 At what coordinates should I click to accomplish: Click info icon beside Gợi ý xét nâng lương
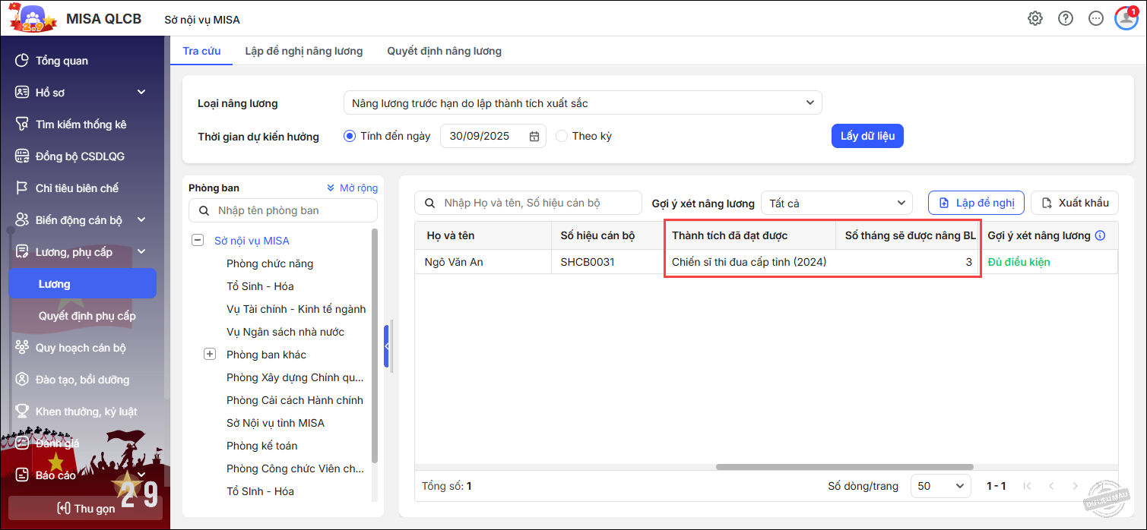point(1101,236)
